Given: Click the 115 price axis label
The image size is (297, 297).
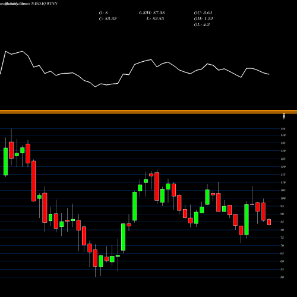Looking at the screenshot, I should (283, 175).
